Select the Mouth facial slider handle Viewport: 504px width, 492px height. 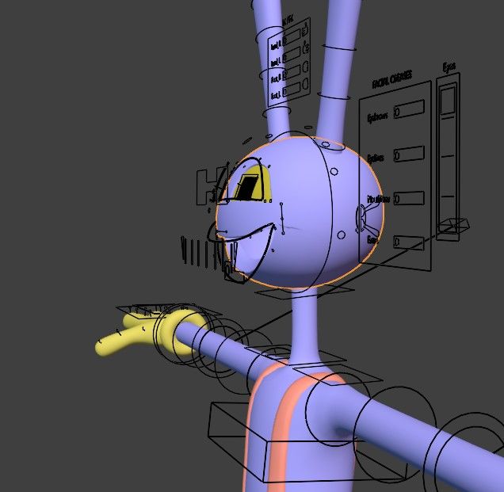[397, 199]
